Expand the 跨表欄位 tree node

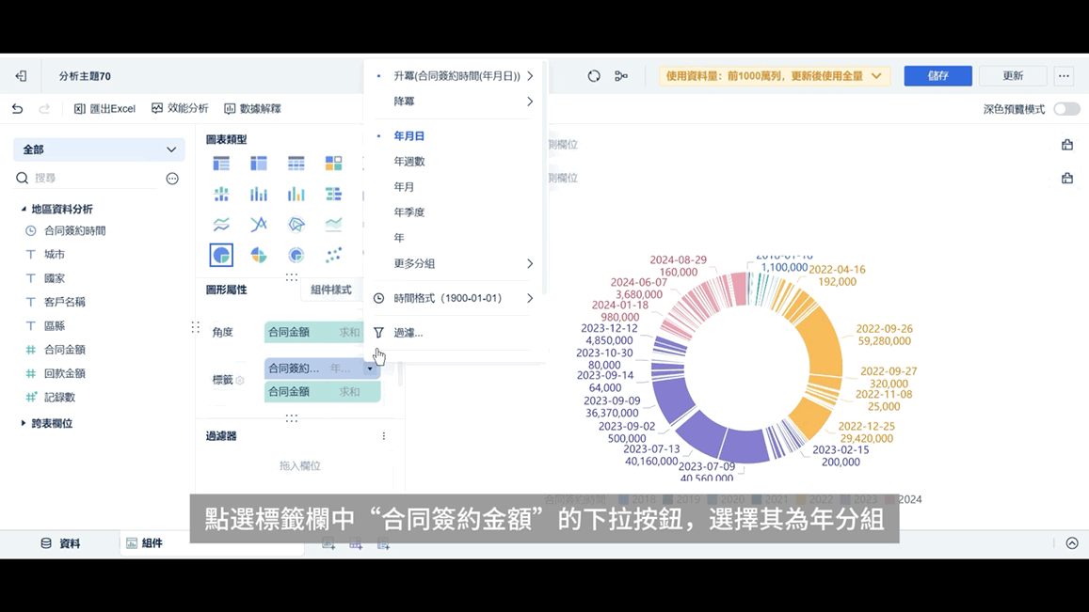click(24, 423)
